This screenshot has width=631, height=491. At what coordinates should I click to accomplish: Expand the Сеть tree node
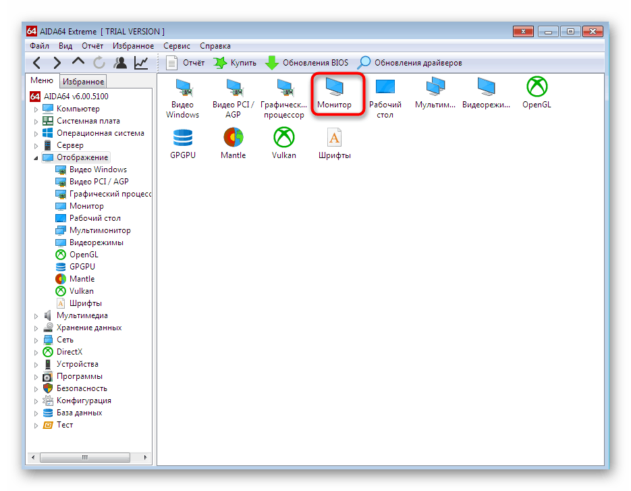(x=36, y=340)
